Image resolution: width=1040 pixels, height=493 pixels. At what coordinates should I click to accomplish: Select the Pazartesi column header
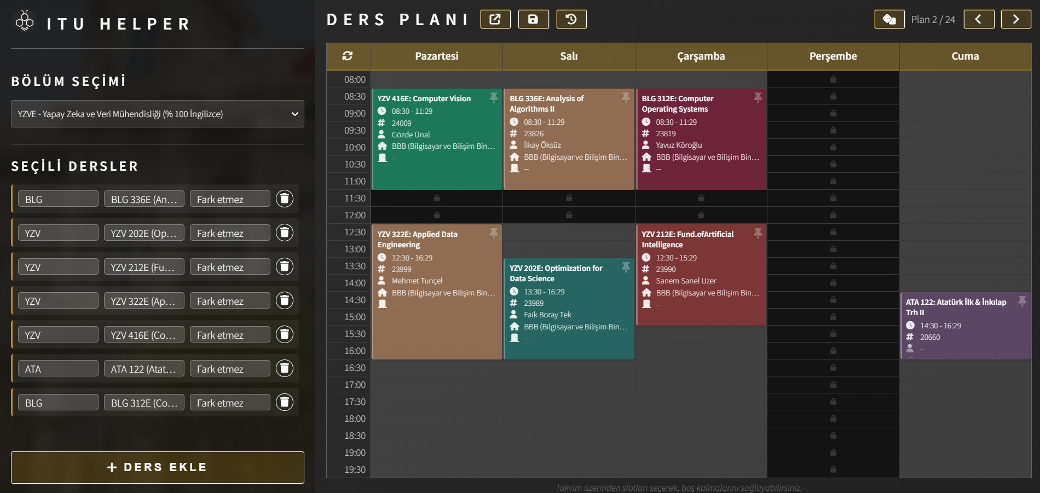(x=437, y=56)
